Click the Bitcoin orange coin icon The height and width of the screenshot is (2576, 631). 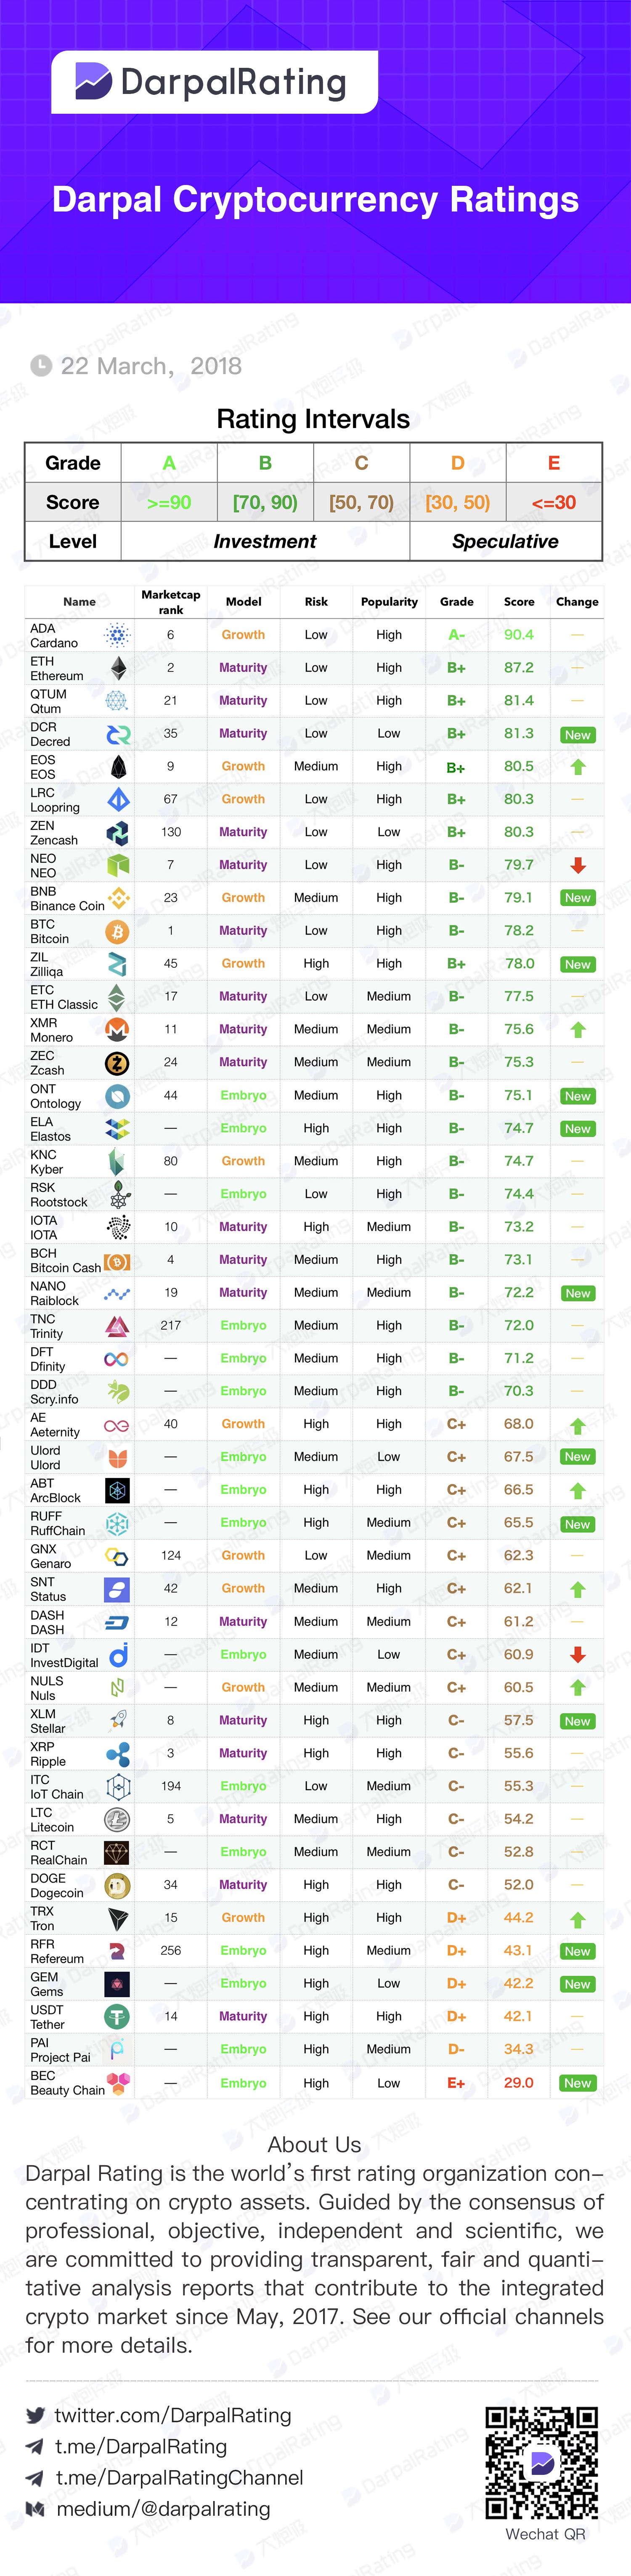pyautogui.click(x=118, y=931)
